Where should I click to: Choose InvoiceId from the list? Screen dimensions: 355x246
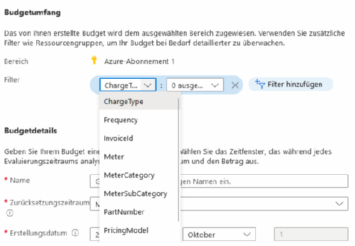(x=138, y=138)
